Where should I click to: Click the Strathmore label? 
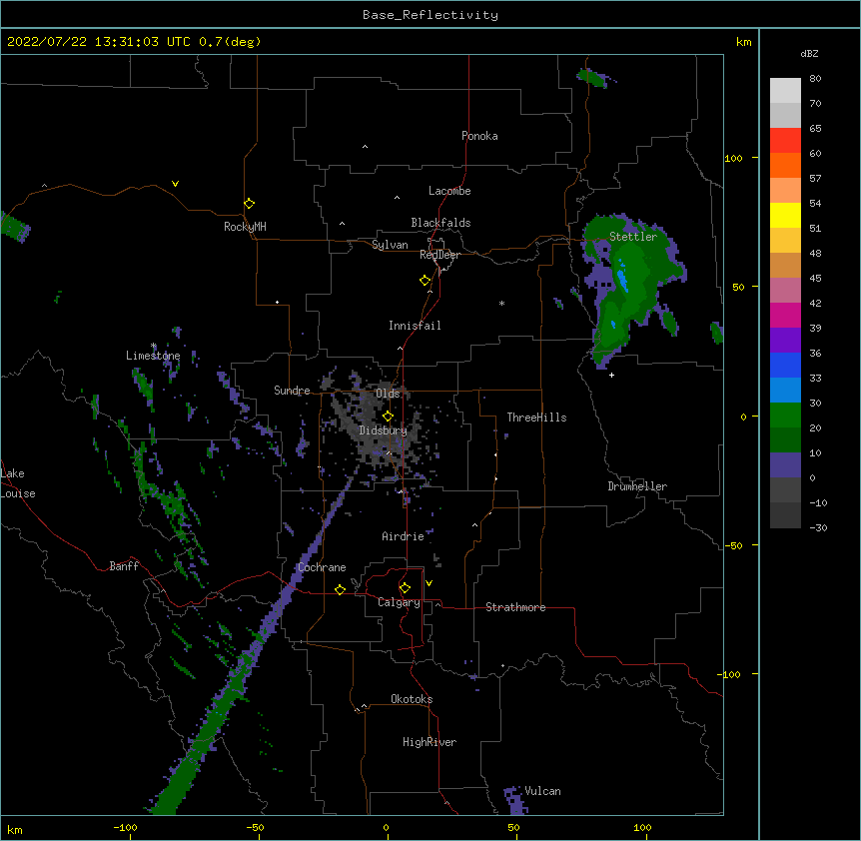point(515,607)
